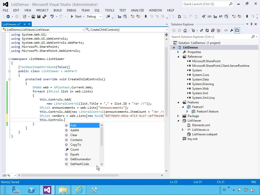Select key.snk in Solution Explorer
The width and height of the screenshot is (260, 195).
pos(192,139)
